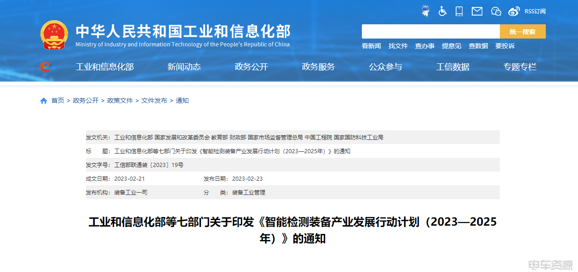The image size is (578, 272).
Task: Open 工信数据 navigation menu
Action: [x=453, y=67]
